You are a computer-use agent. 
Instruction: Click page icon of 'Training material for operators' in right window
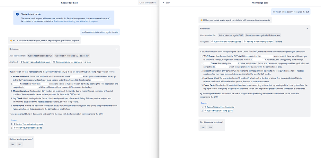pos(245,41)
